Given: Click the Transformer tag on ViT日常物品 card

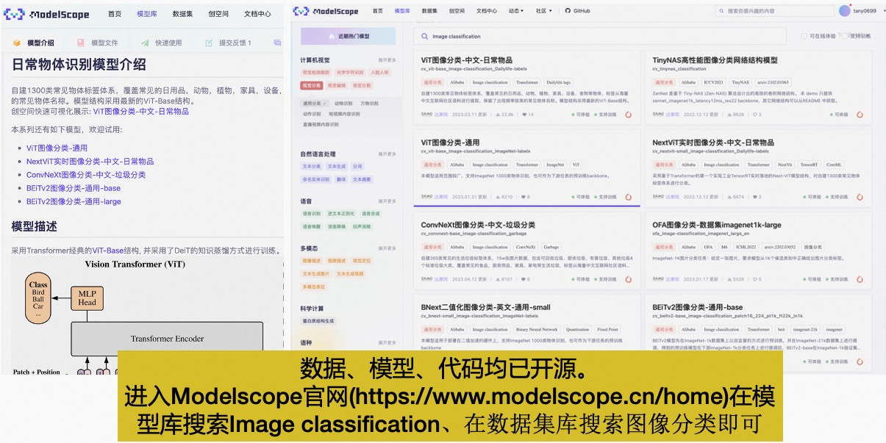Looking at the screenshot, I should 526,82.
